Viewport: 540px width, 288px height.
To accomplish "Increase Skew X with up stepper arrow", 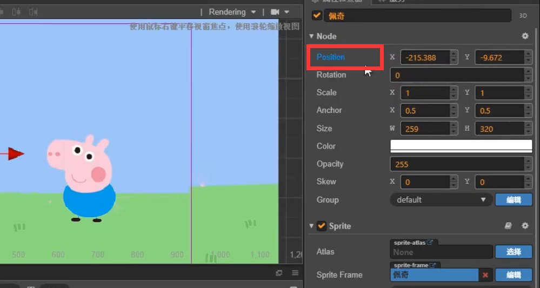I will coord(454,178).
